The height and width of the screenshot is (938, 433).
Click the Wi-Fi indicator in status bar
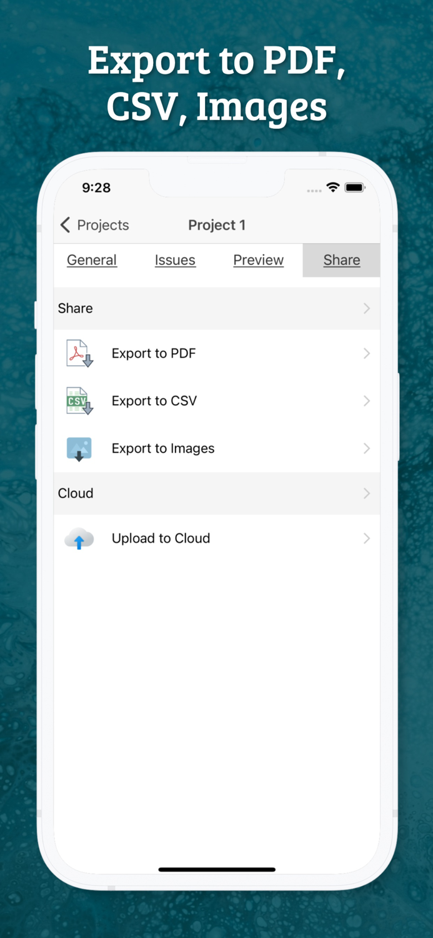point(332,187)
